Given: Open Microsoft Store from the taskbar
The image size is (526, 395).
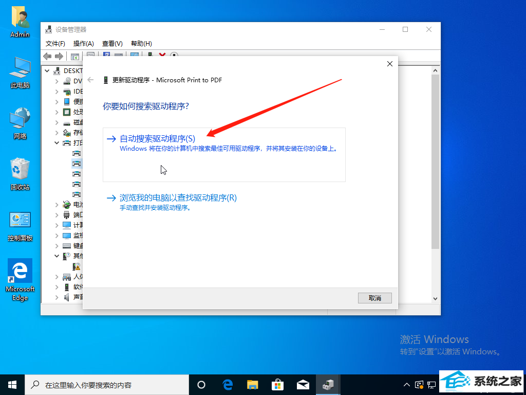Looking at the screenshot, I should [278, 385].
